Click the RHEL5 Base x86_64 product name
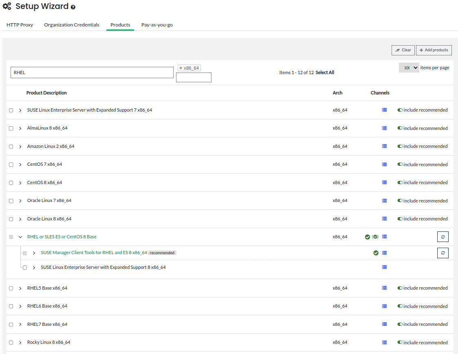Image resolution: width=458 pixels, height=354 pixels. tap(47, 288)
